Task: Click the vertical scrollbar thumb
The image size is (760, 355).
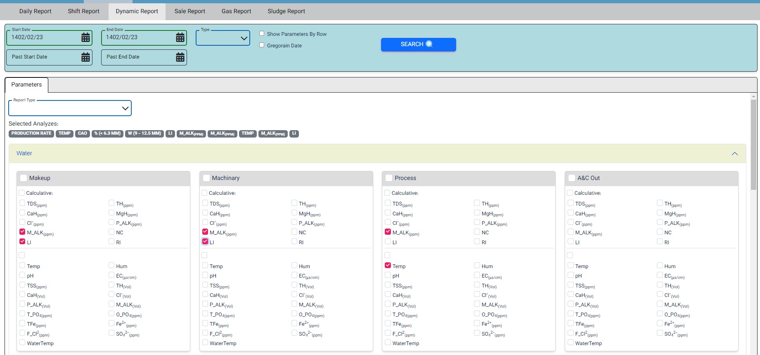Action: [x=753, y=144]
